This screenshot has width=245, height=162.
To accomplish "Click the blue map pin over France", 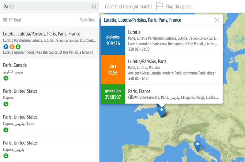I will (161, 110).
